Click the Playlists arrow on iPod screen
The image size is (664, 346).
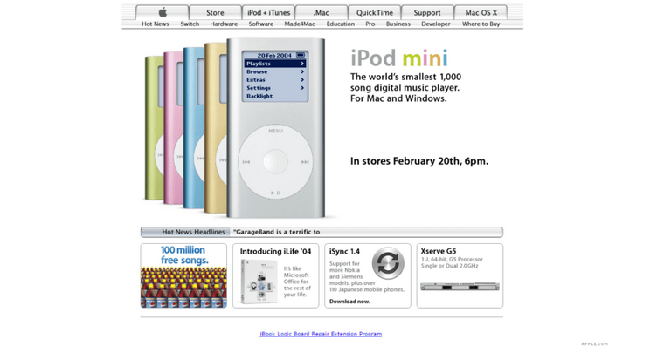(x=302, y=64)
